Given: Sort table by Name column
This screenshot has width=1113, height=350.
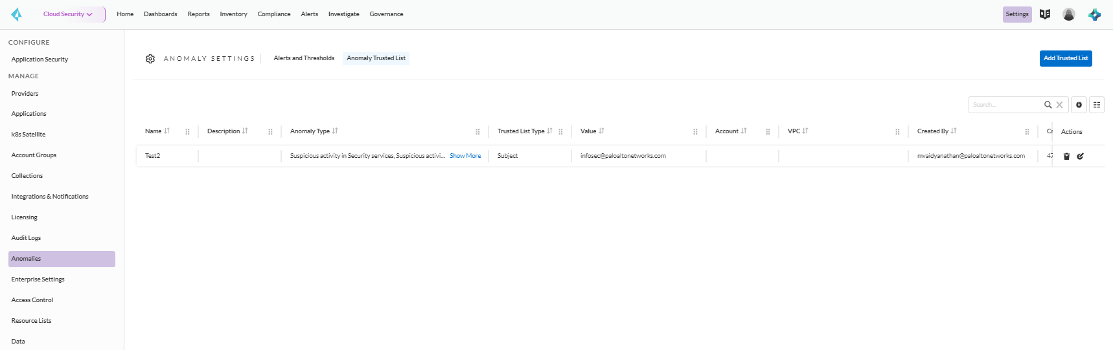Looking at the screenshot, I should (166, 131).
